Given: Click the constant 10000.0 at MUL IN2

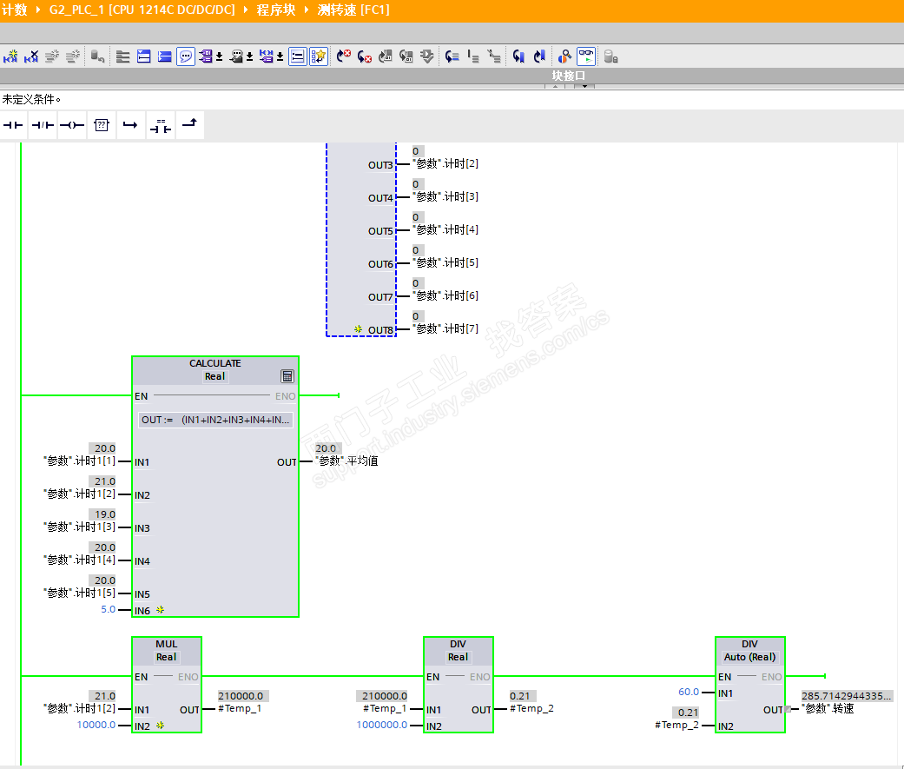Looking at the screenshot, I should click(x=96, y=725).
